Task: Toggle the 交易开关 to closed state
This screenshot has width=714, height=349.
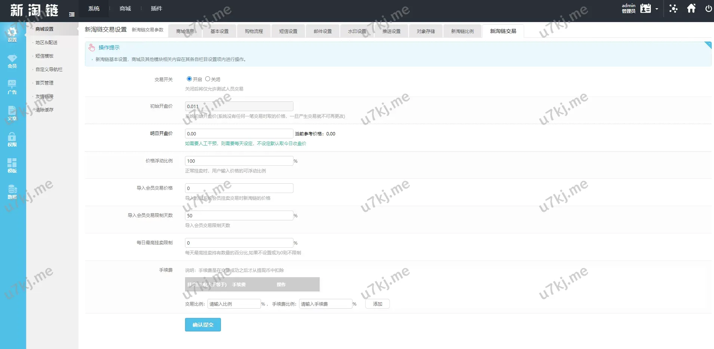Action: click(x=208, y=79)
